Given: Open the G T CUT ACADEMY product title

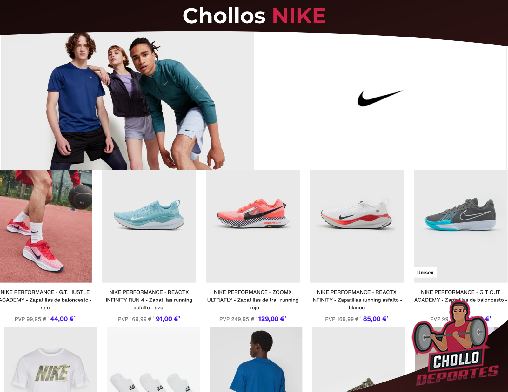Looking at the screenshot, I should (x=460, y=296).
